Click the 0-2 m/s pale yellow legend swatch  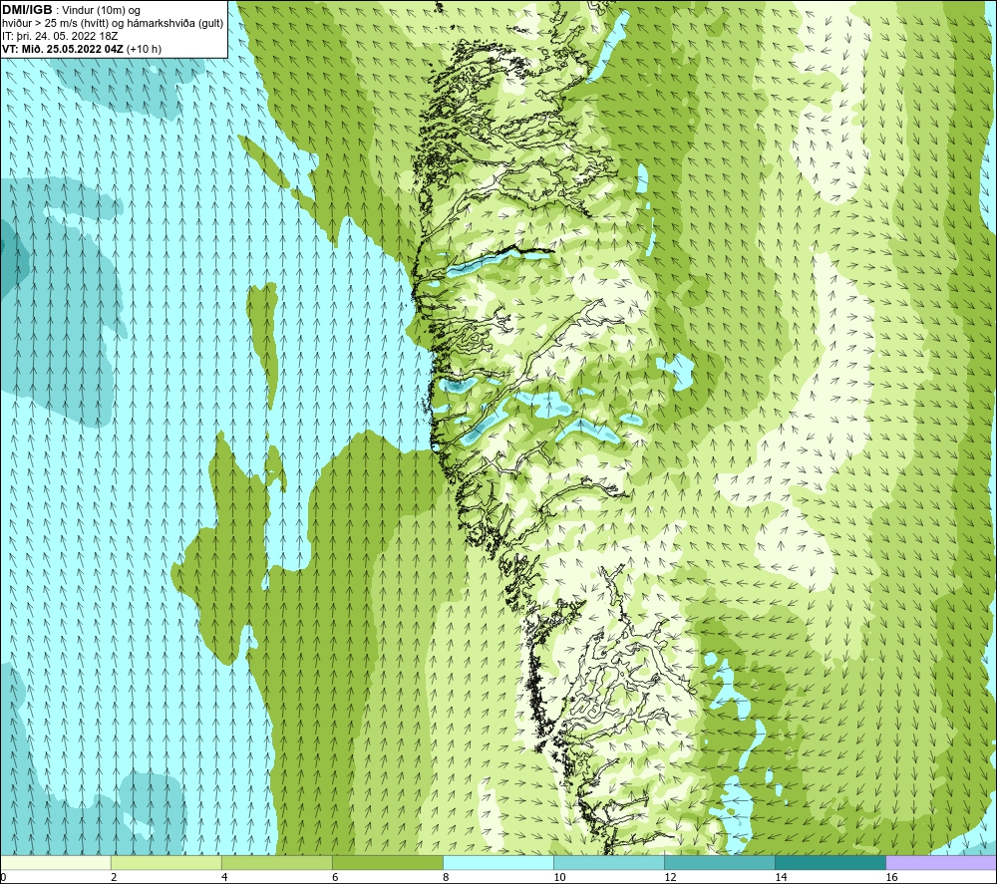[x=55, y=862]
